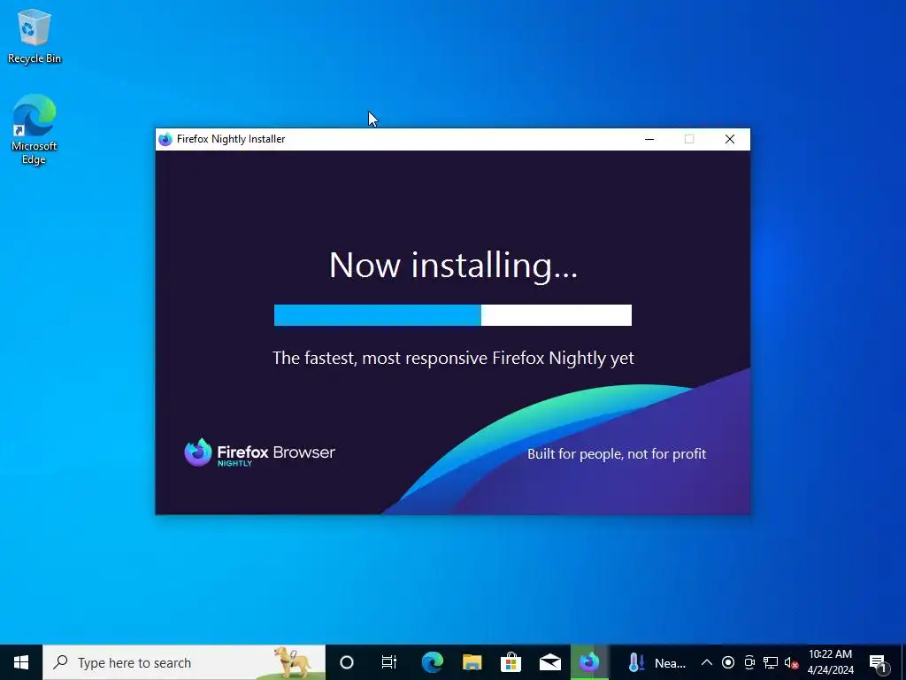This screenshot has width=906, height=680.
Task: Launch Microsoft Edge from the taskbar
Action: (432, 662)
